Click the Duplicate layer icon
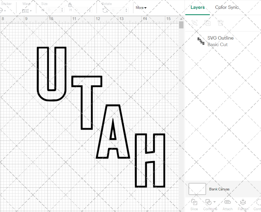 (207, 23)
